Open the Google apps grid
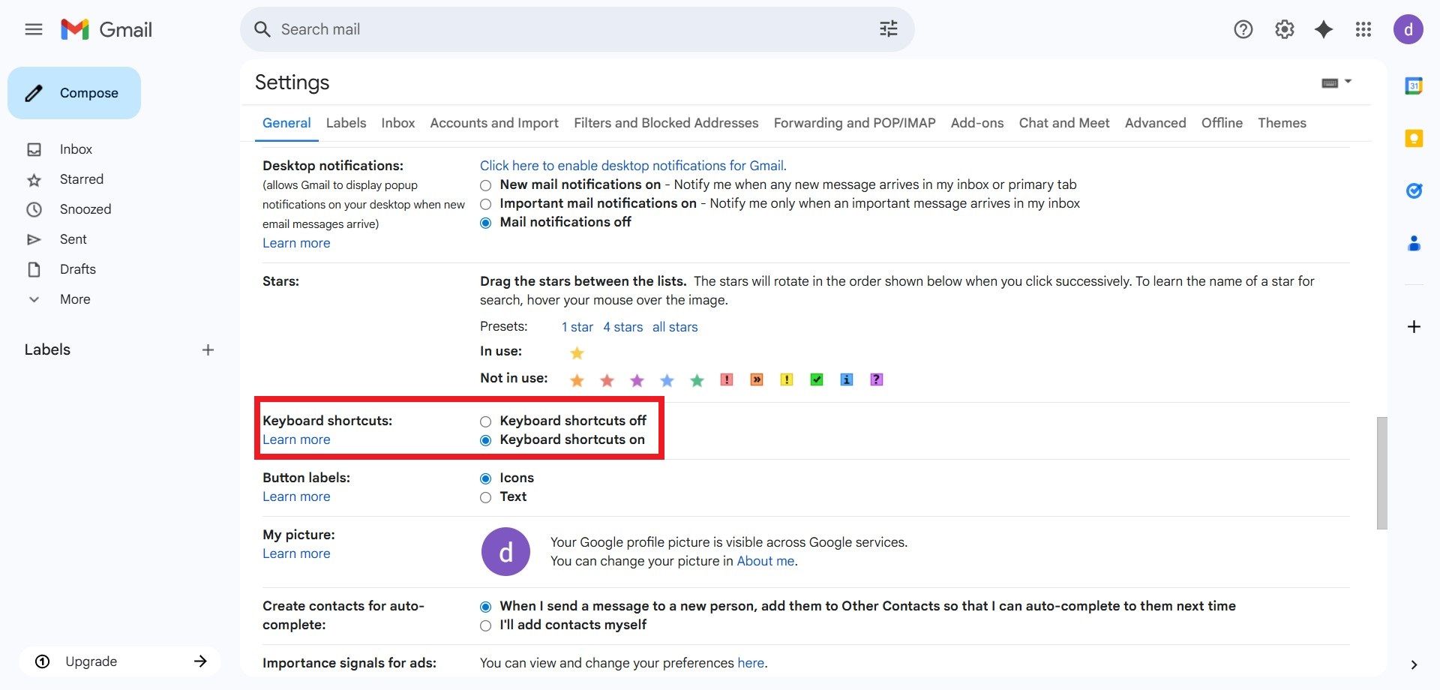Image resolution: width=1440 pixels, height=690 pixels. tap(1363, 29)
